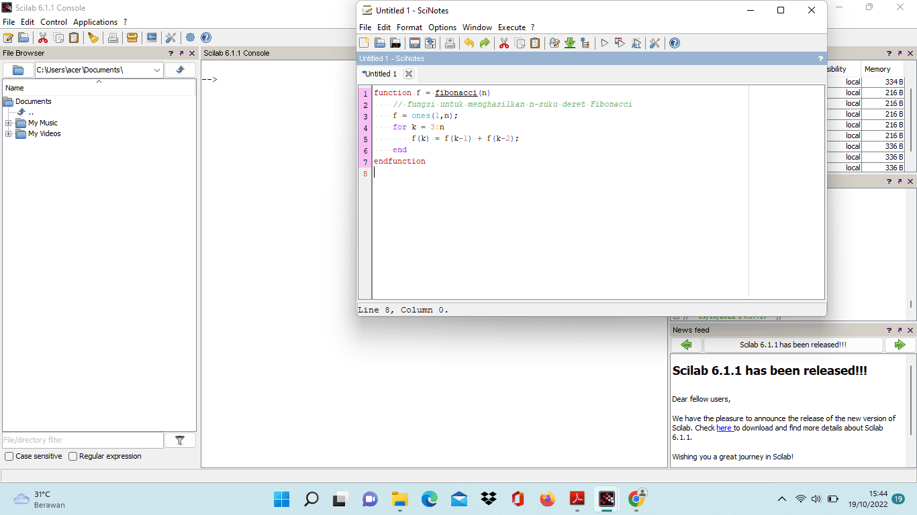Screen dimensions: 917x515
Task: Expand the My Videos folder
Action: 9,134
